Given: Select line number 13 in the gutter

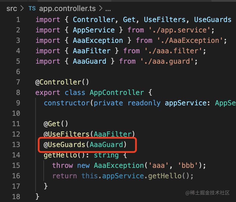Looking at the screenshot, I should click(16, 145).
